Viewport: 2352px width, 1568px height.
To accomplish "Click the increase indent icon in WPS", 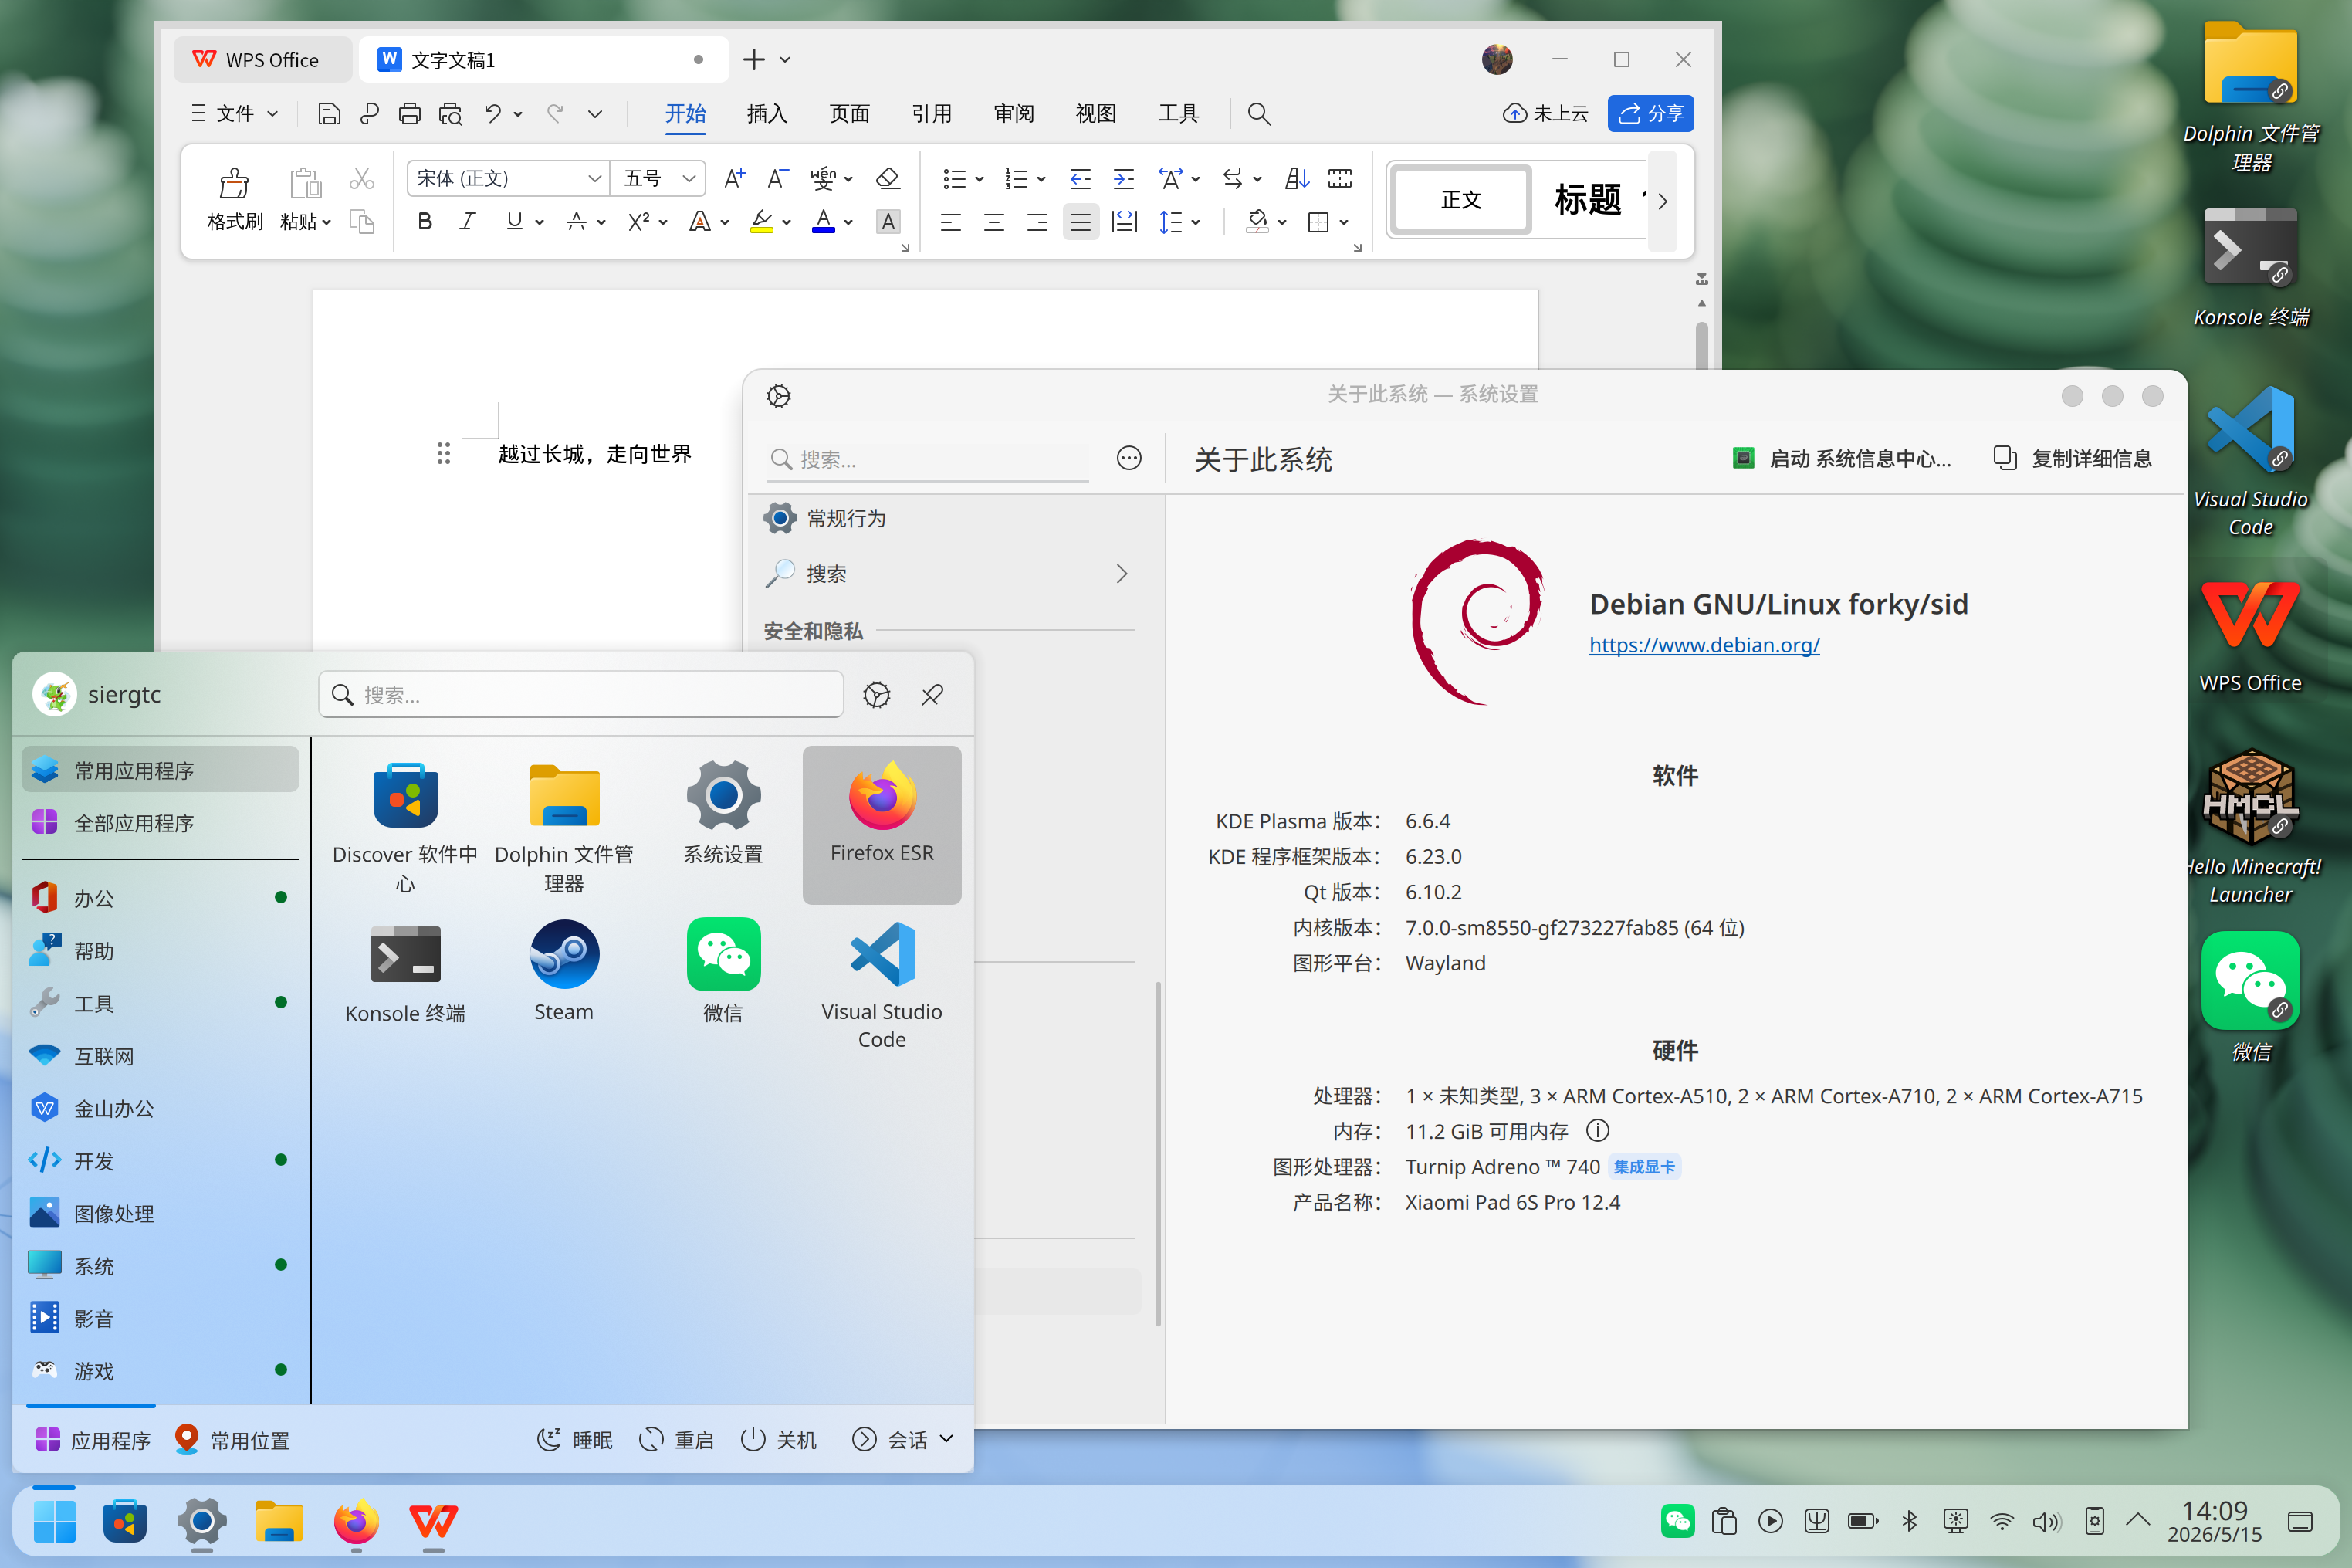I will tap(1124, 179).
